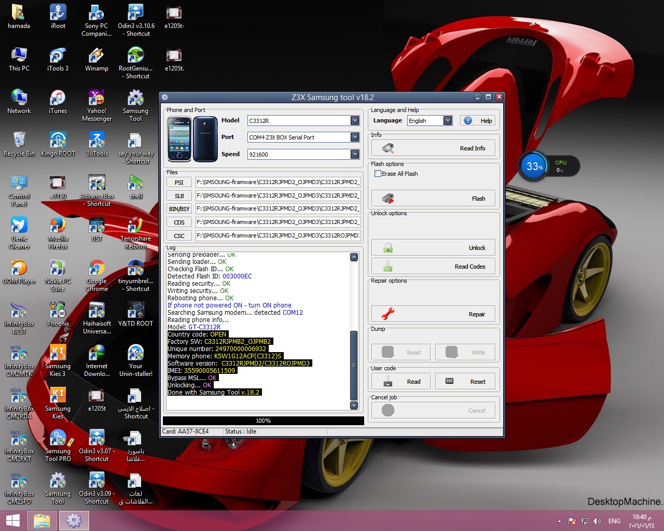
Task: Select the PSI file button
Action: click(179, 183)
